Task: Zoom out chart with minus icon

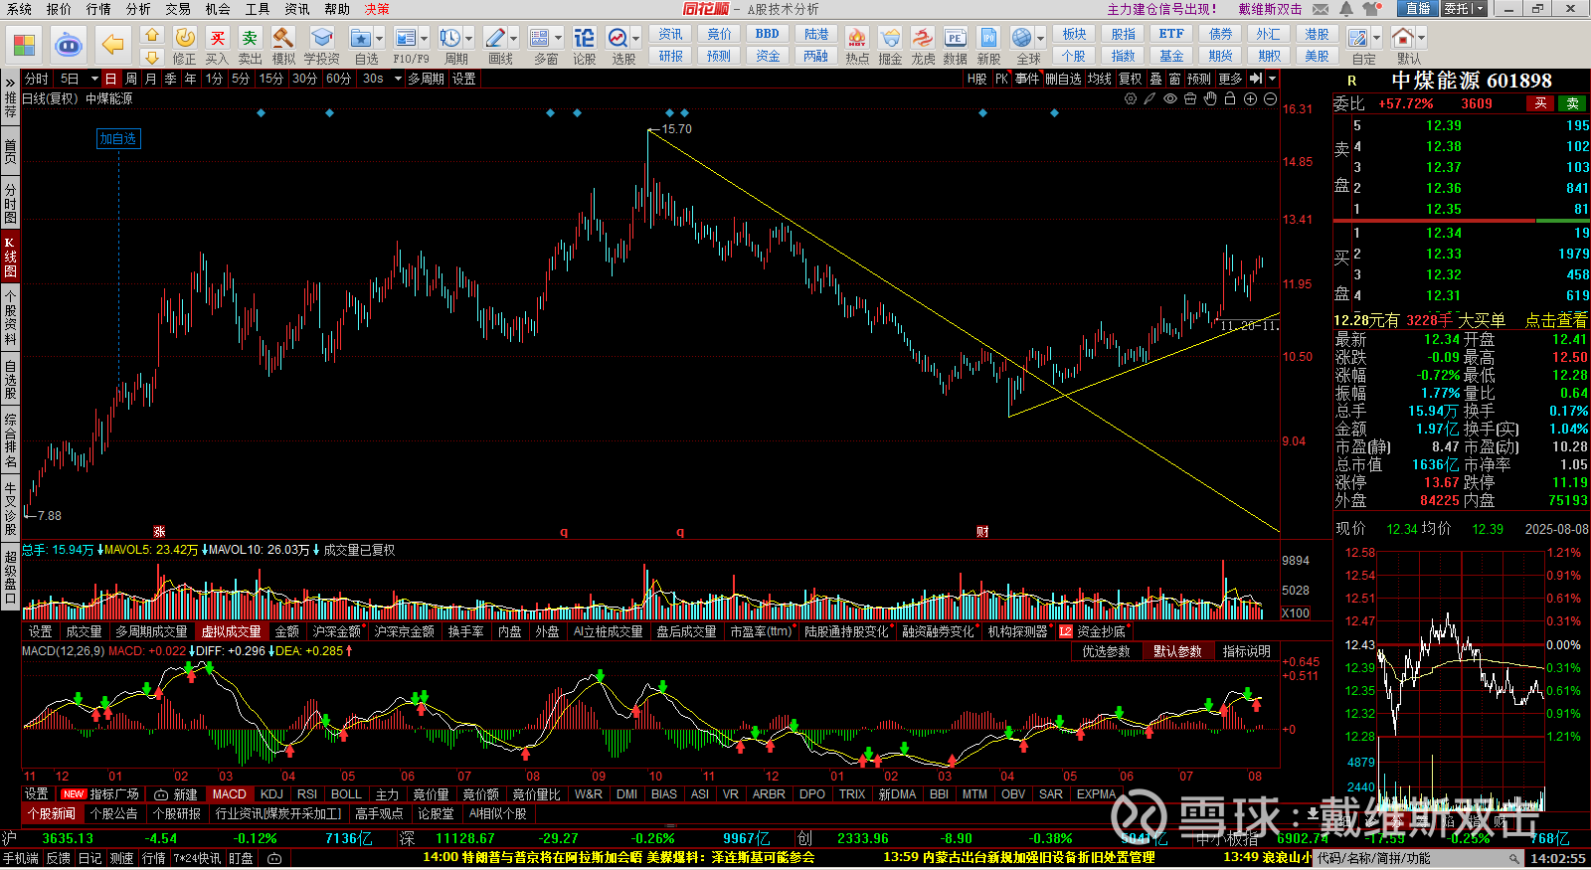Action: pos(1270,98)
